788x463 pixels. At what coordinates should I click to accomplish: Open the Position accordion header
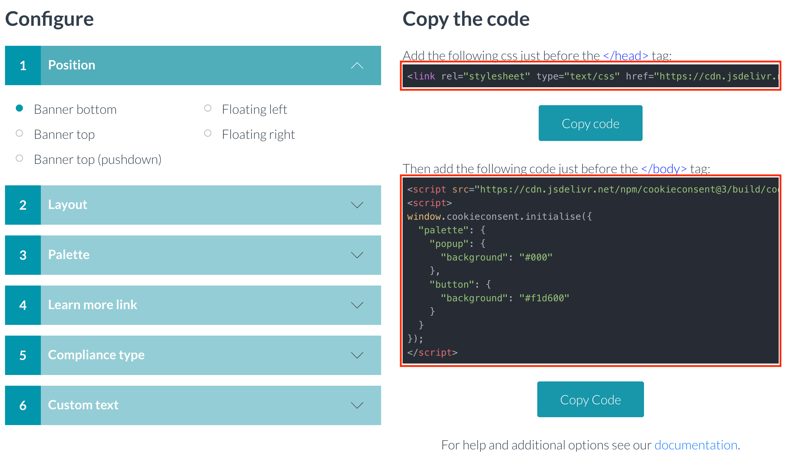point(193,65)
